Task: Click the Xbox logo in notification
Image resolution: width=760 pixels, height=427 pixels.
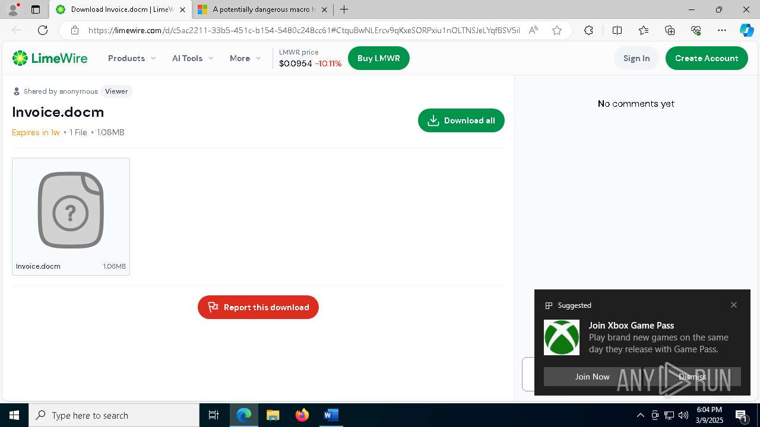Action: (562, 337)
